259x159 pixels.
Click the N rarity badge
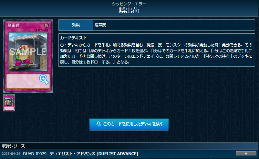(x=246, y=153)
